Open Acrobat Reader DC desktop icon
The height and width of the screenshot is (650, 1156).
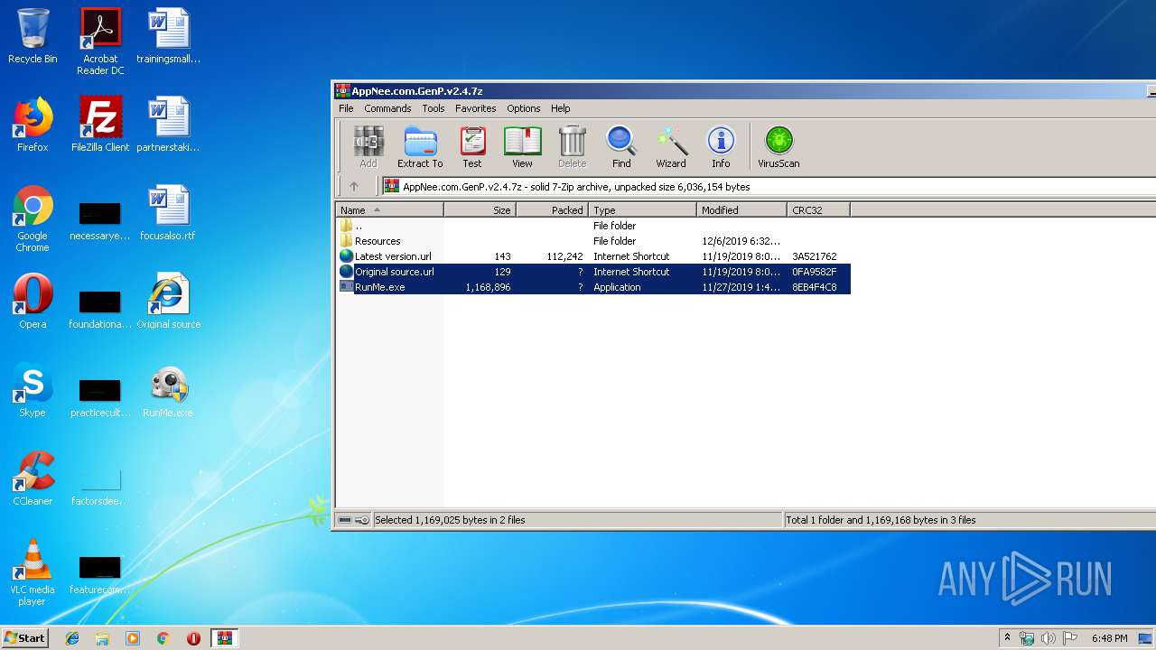pos(100,42)
